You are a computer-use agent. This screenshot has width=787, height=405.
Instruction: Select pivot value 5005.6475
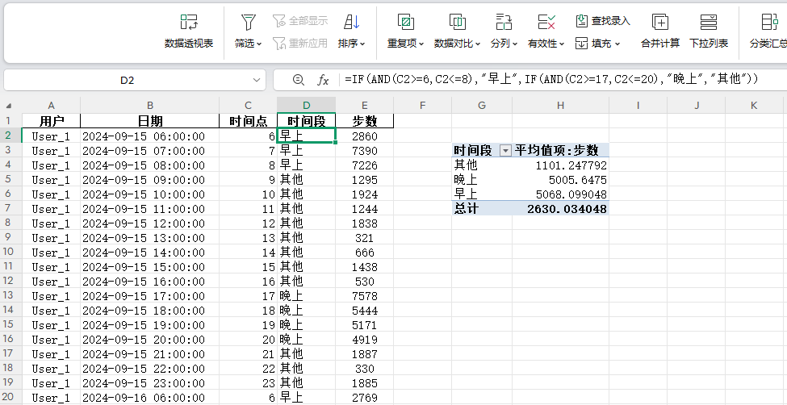click(x=561, y=180)
